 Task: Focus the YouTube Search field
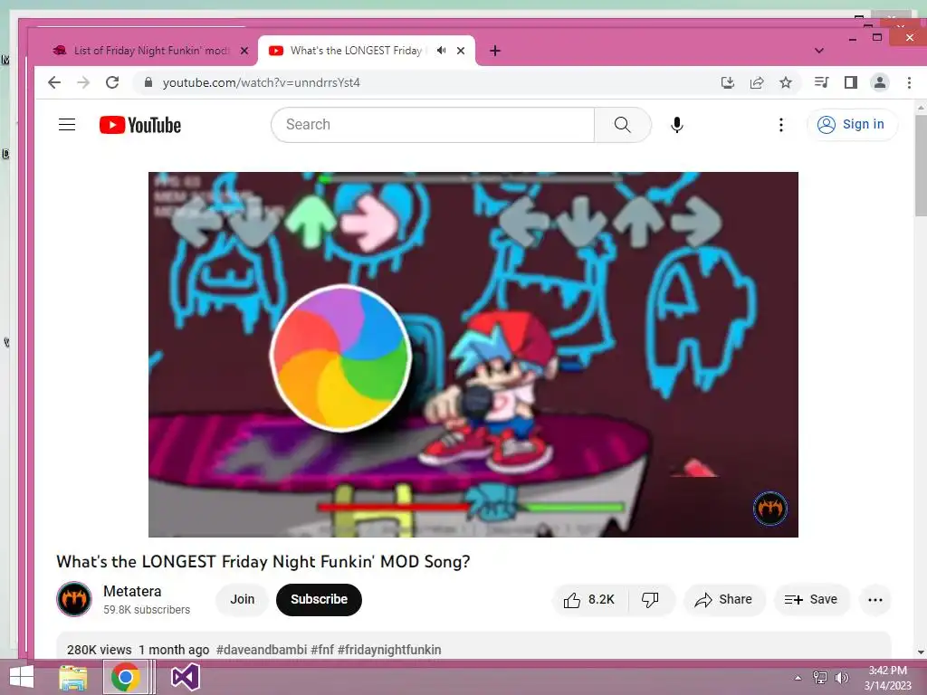(x=433, y=125)
